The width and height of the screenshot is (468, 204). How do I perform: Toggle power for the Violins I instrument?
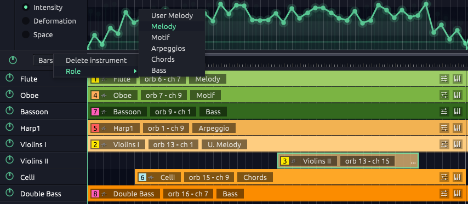[x=10, y=144]
